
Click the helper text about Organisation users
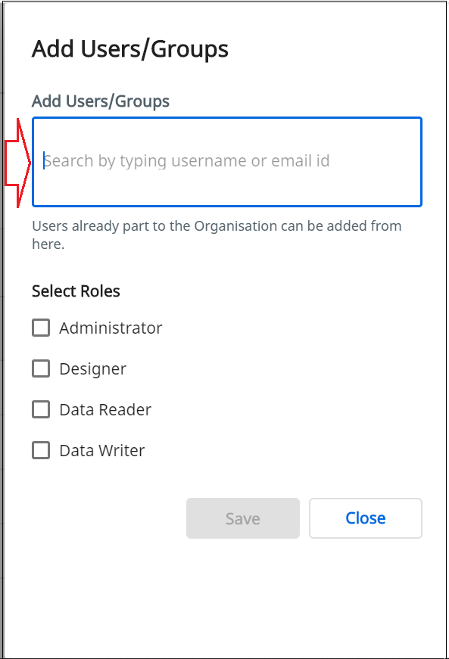pyautogui.click(x=217, y=235)
